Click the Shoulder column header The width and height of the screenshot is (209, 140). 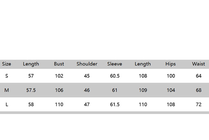[87, 64]
